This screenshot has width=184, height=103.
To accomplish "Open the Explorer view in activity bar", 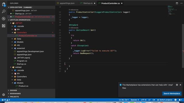I will tap(3, 5).
